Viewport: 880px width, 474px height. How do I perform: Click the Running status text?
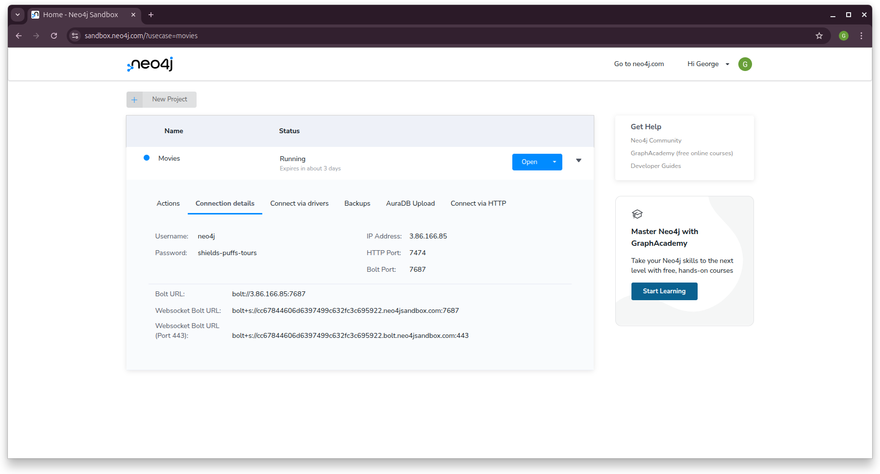coord(293,159)
